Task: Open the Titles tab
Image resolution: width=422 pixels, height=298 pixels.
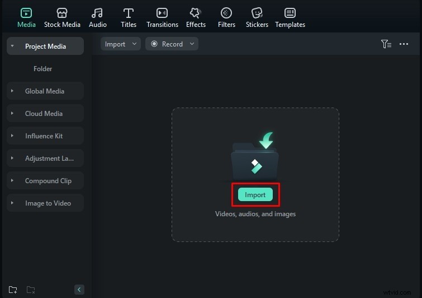Action: pyautogui.click(x=129, y=17)
